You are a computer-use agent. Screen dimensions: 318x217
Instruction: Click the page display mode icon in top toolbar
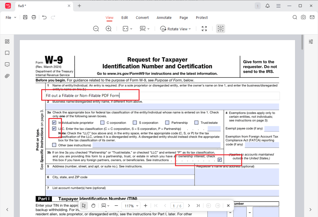(143, 29)
